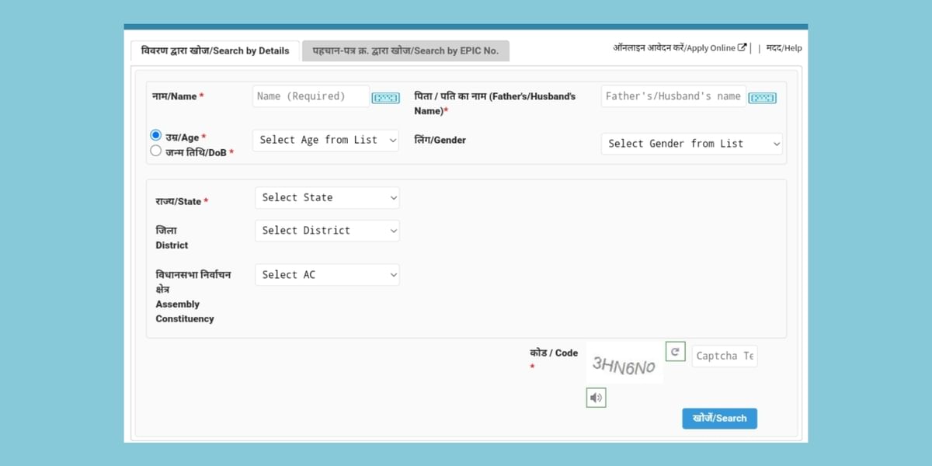This screenshot has width=932, height=466.
Task: Click the Father's/Husband's Name label text
Action: 496,104
